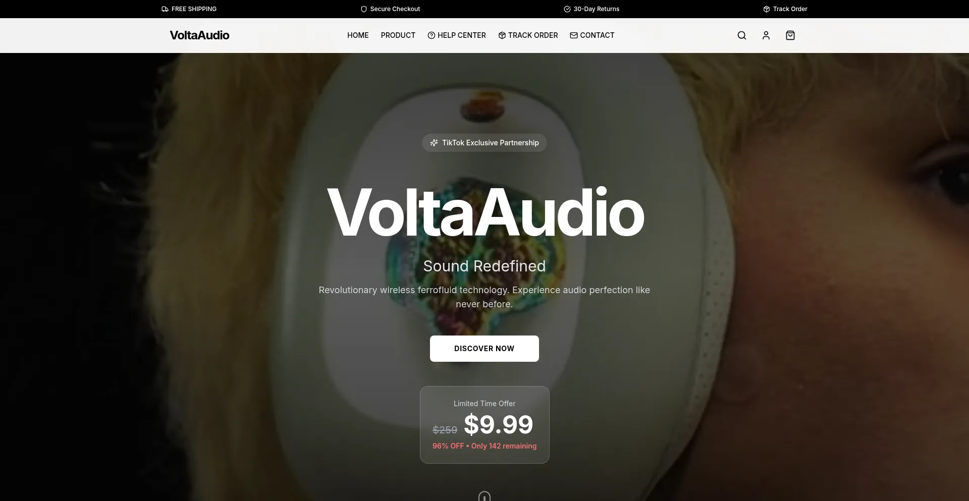This screenshot has width=969, height=501.
Task: Click the truck icon beside Free Shipping
Action: [x=165, y=9]
